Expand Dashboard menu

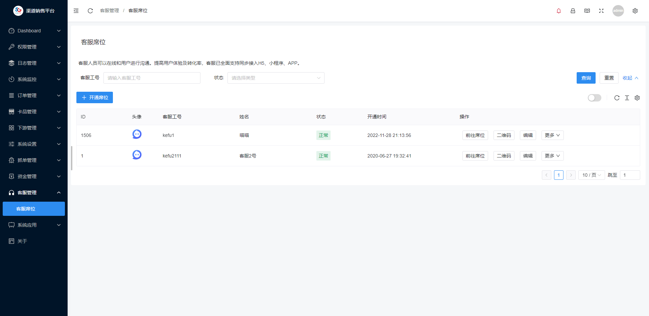[34, 31]
